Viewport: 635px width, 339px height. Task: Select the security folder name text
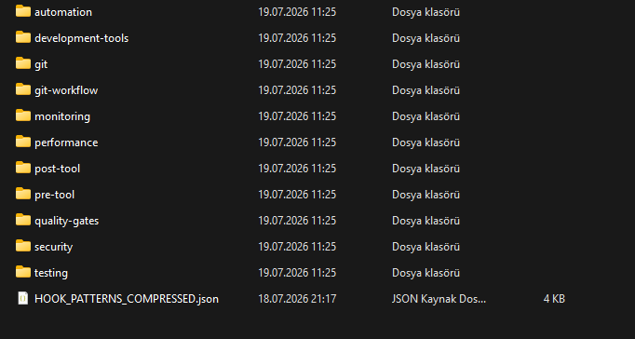(53, 247)
